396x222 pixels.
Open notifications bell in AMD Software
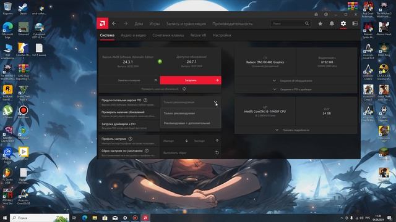coord(332,23)
